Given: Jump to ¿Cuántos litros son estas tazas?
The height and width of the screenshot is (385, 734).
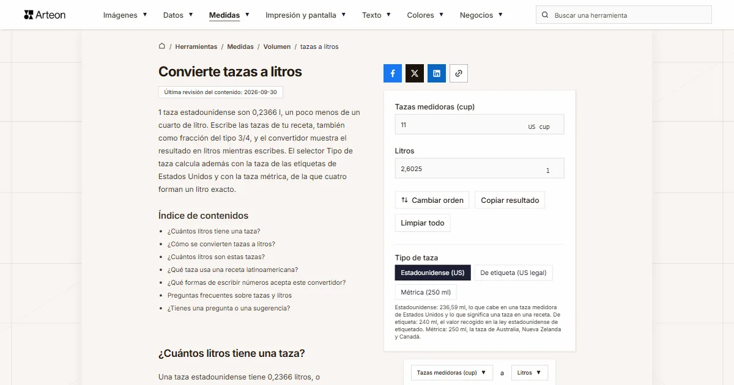Looking at the screenshot, I should (x=216, y=257).
